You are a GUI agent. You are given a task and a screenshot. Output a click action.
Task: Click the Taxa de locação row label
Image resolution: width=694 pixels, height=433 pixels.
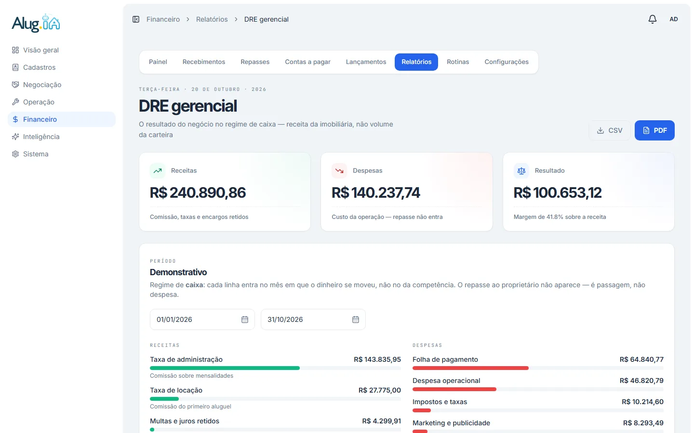(176, 390)
